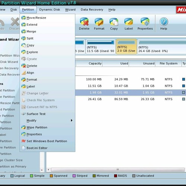The image size is (186, 186).
Task: Open Data Recovery link in sidebar
Action: (x=10, y=74)
